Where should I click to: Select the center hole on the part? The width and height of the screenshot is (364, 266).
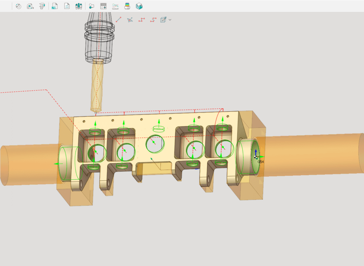[155, 144]
